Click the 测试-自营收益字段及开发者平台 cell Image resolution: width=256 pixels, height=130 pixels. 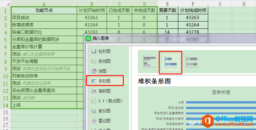click(44, 69)
